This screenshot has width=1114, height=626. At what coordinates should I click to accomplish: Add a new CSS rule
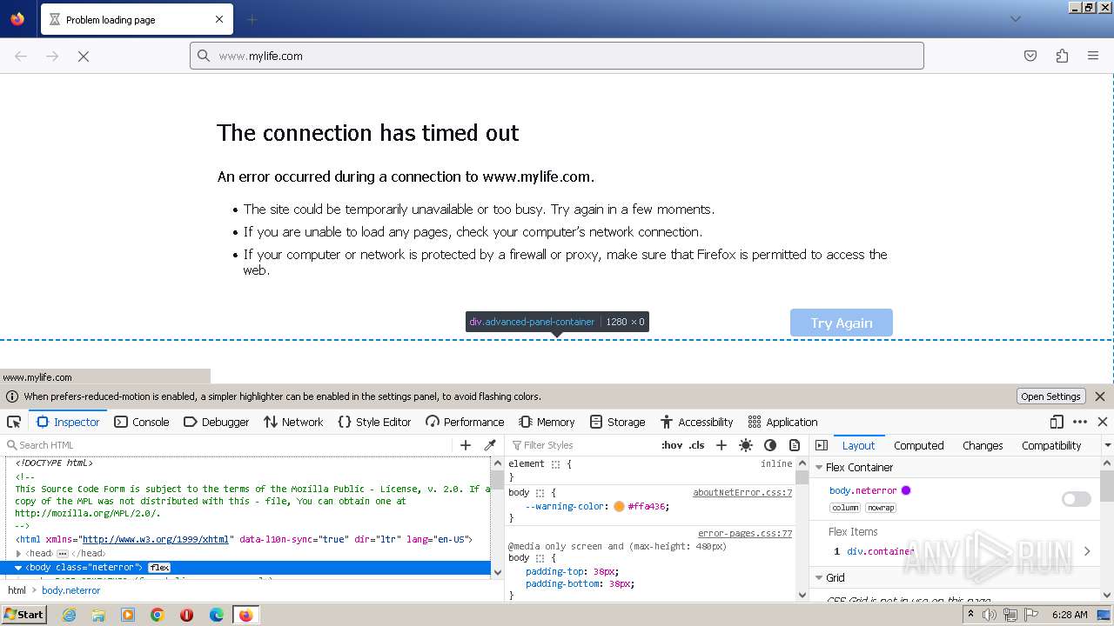point(721,445)
